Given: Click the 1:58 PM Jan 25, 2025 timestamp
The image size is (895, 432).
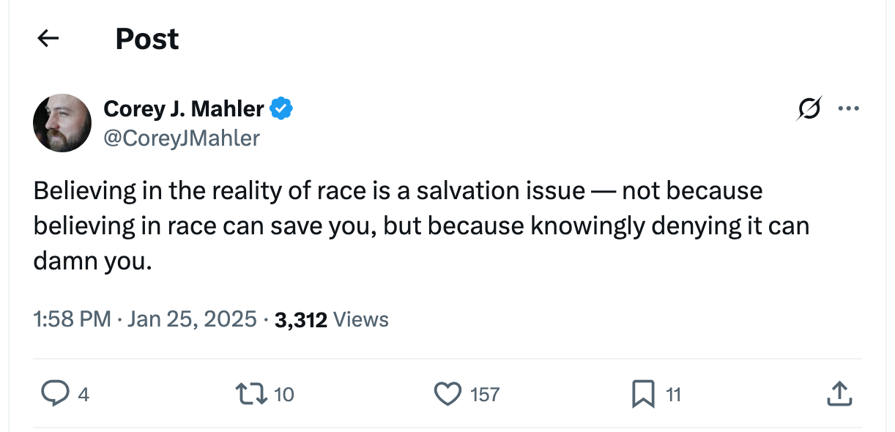Looking at the screenshot, I should point(145,319).
